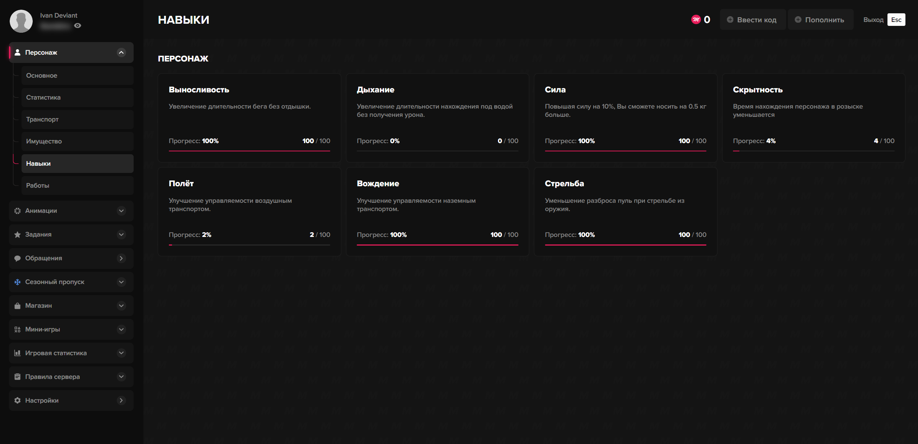Viewport: 918px width, 444px height.
Task: Select the Транспорт submenu item
Action: coord(77,119)
